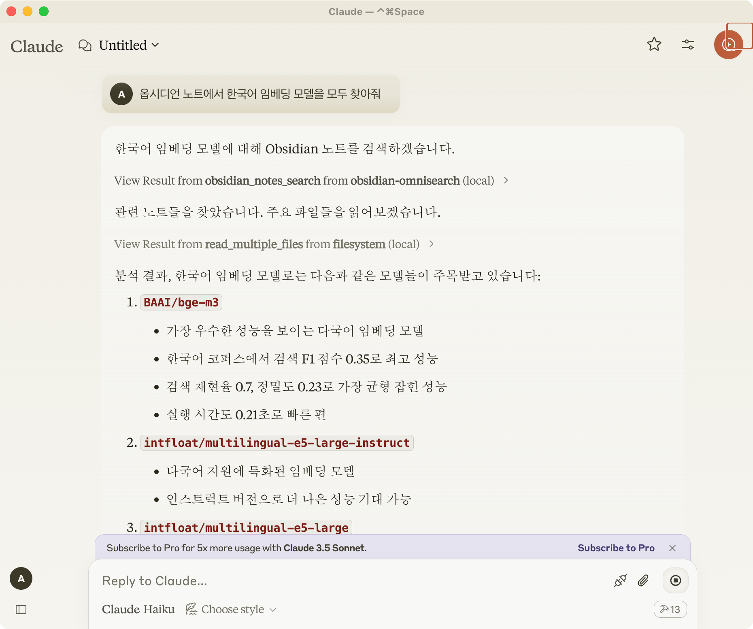This screenshot has height=629, width=753.
Task: Click line about 검색 재현율 0.7
Action: [x=306, y=387]
